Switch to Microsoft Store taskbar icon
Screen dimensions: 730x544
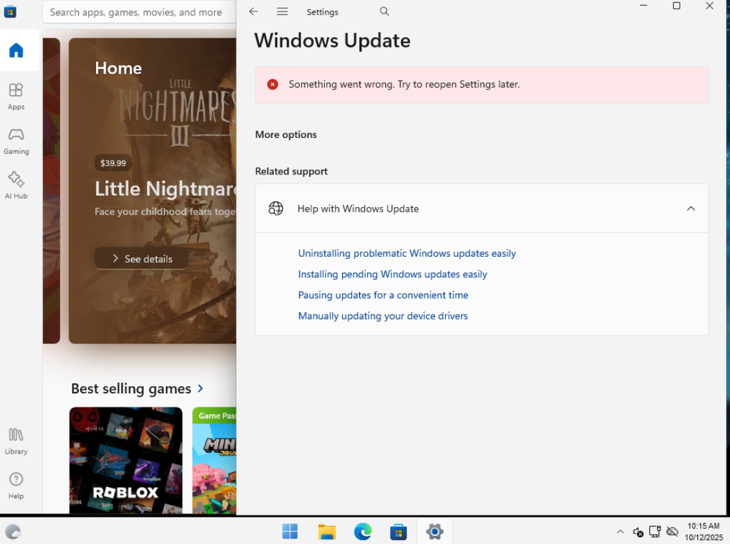click(x=398, y=531)
